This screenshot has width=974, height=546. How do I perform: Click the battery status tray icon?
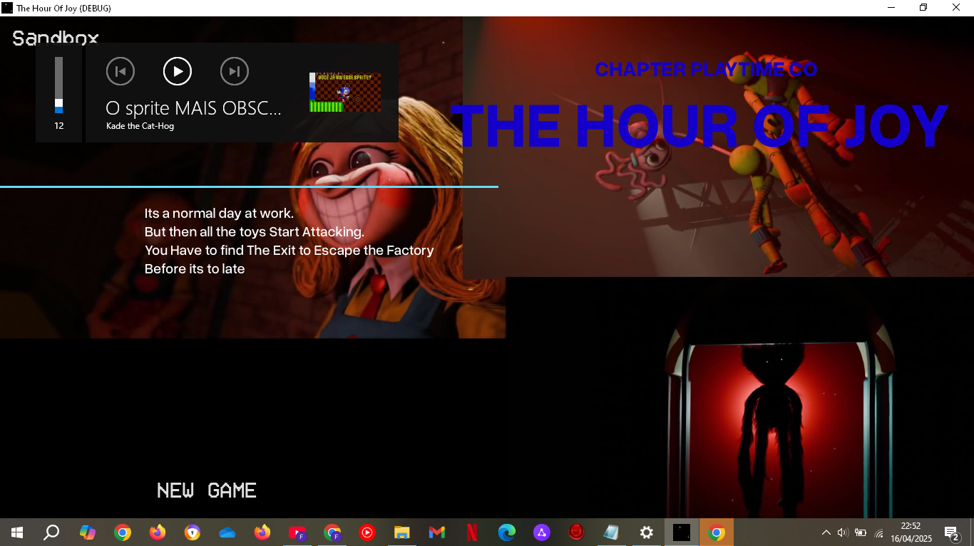tap(861, 532)
